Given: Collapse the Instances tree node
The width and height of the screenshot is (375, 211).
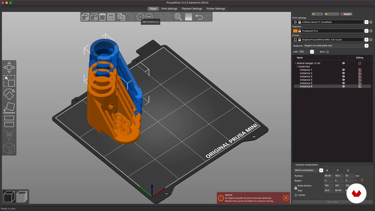Looking at the screenshot, I should [x=297, y=67].
